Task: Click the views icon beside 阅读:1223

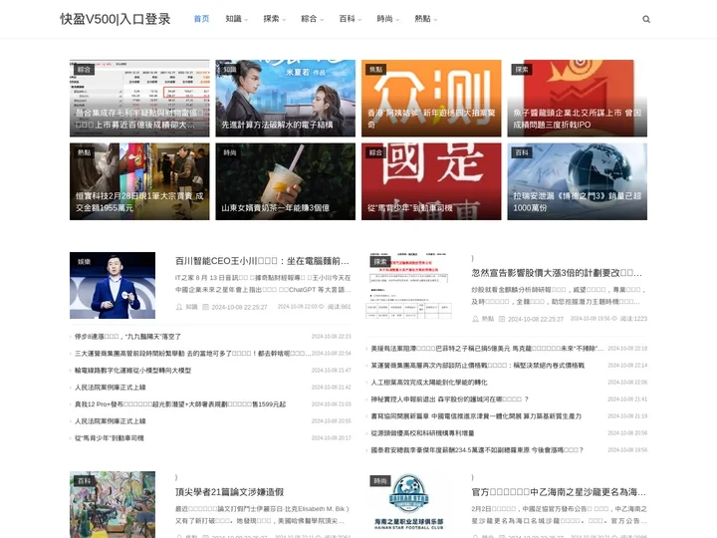Action: coord(614,319)
